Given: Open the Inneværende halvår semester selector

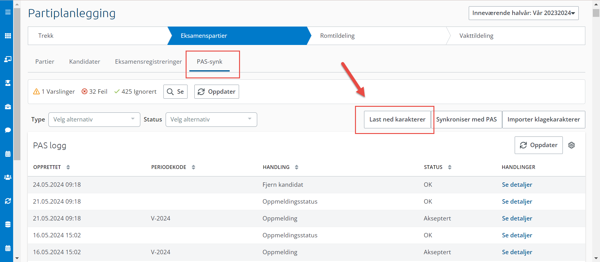Looking at the screenshot, I should [x=523, y=13].
